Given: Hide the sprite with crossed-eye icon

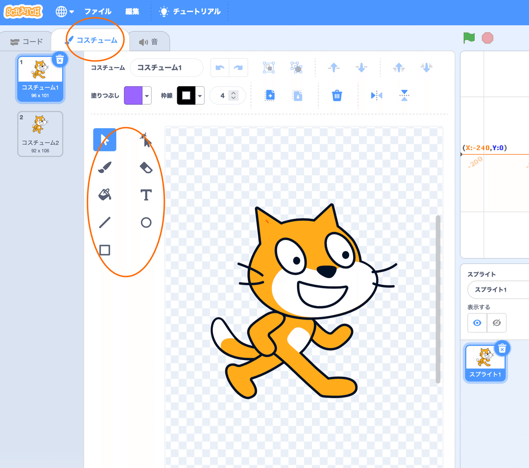Looking at the screenshot, I should point(496,323).
